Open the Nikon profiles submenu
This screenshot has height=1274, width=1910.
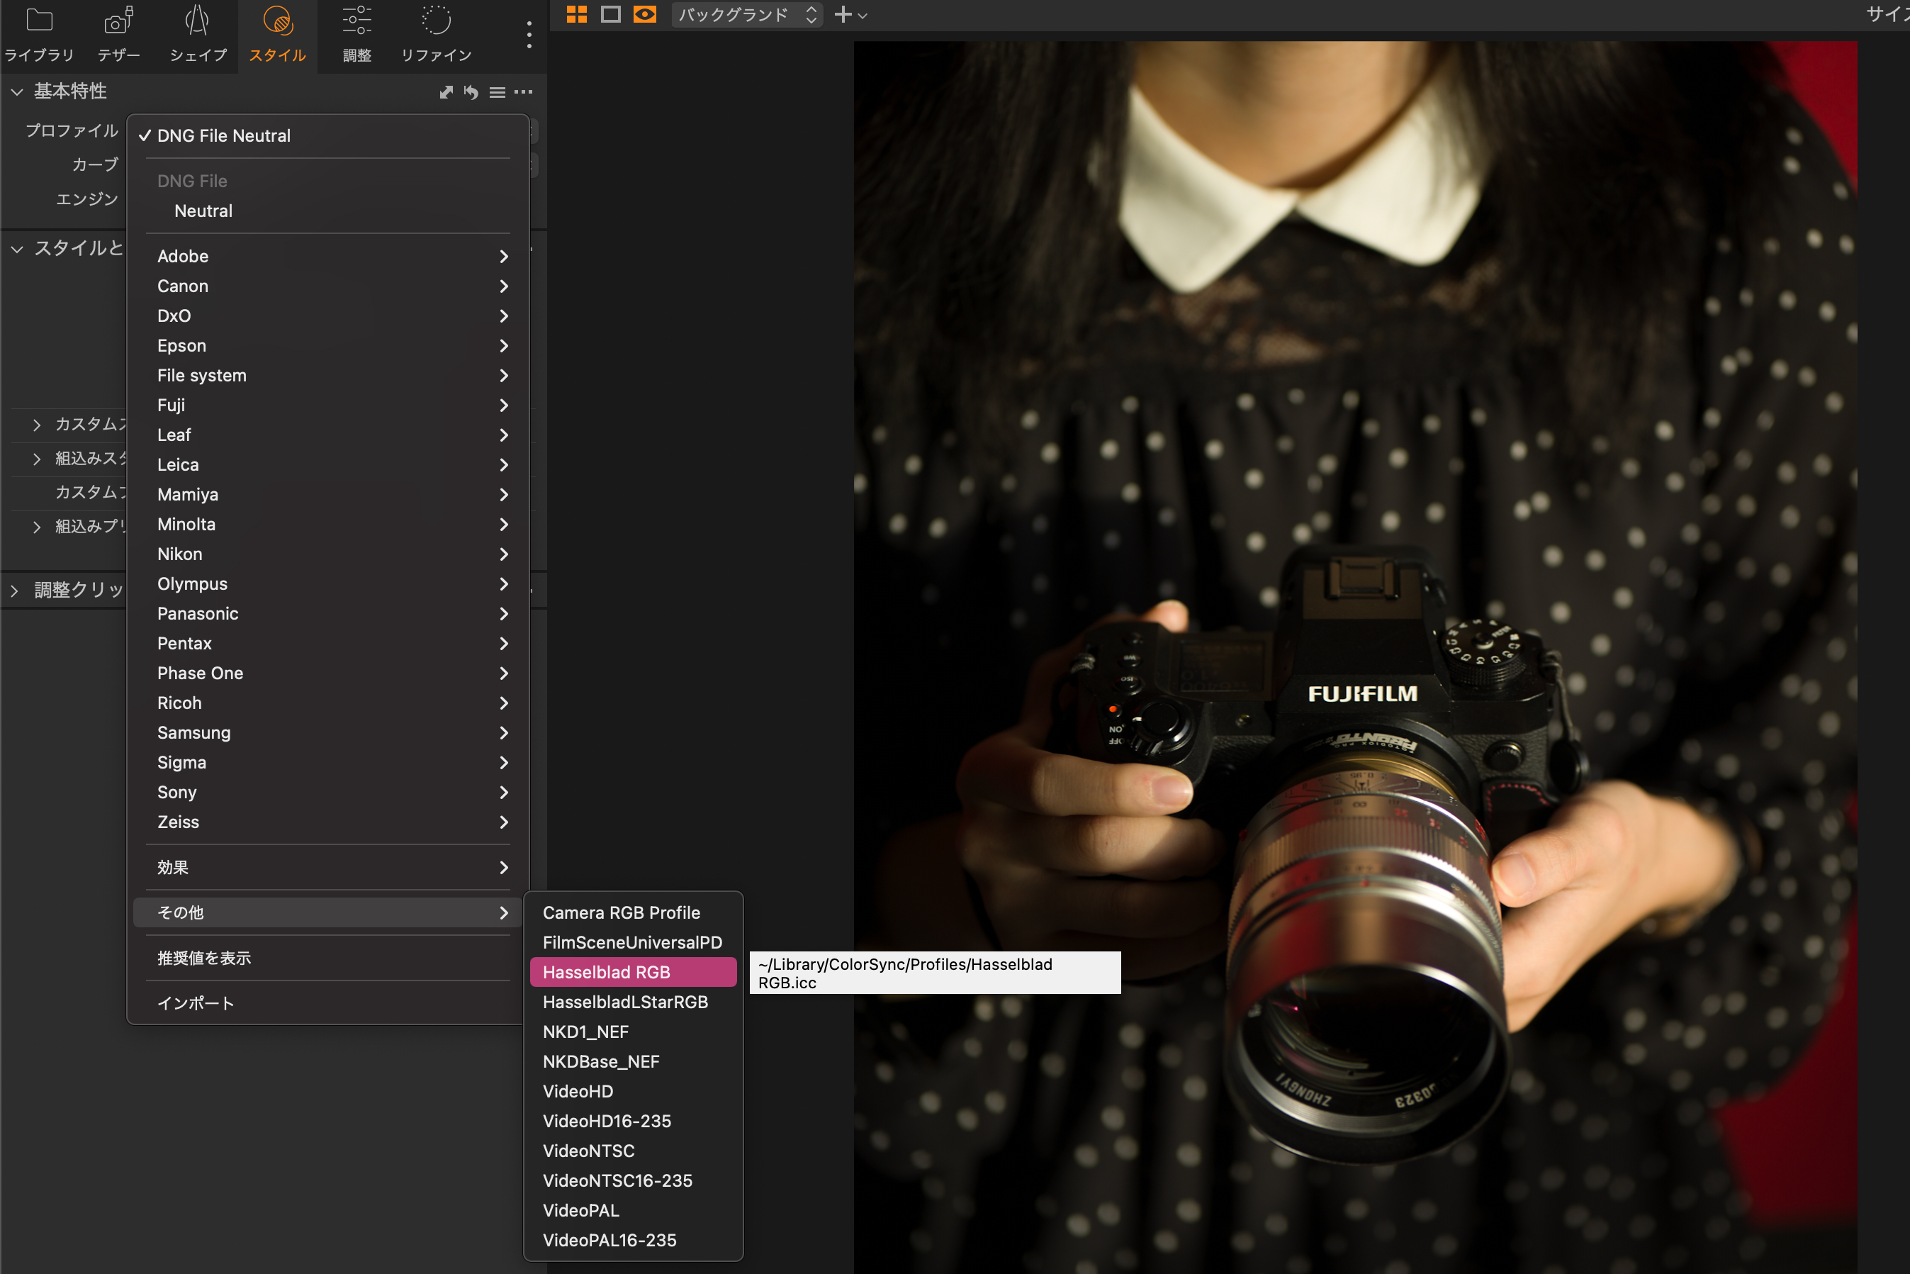pyautogui.click(x=328, y=554)
